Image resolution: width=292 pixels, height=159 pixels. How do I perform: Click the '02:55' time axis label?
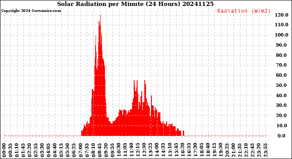coord(36,151)
